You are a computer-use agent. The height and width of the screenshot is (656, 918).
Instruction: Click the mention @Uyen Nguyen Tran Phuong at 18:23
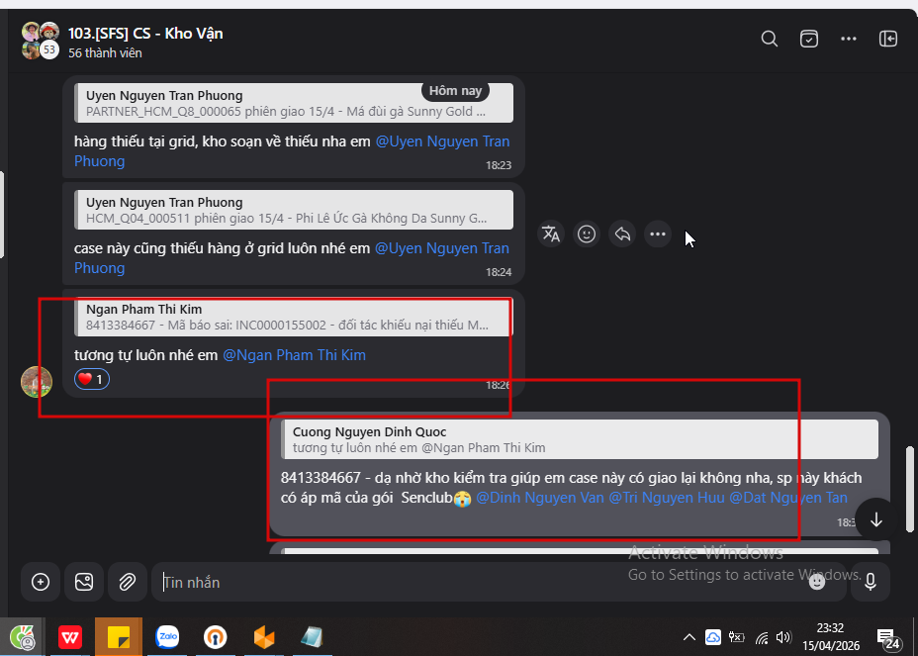click(x=292, y=151)
